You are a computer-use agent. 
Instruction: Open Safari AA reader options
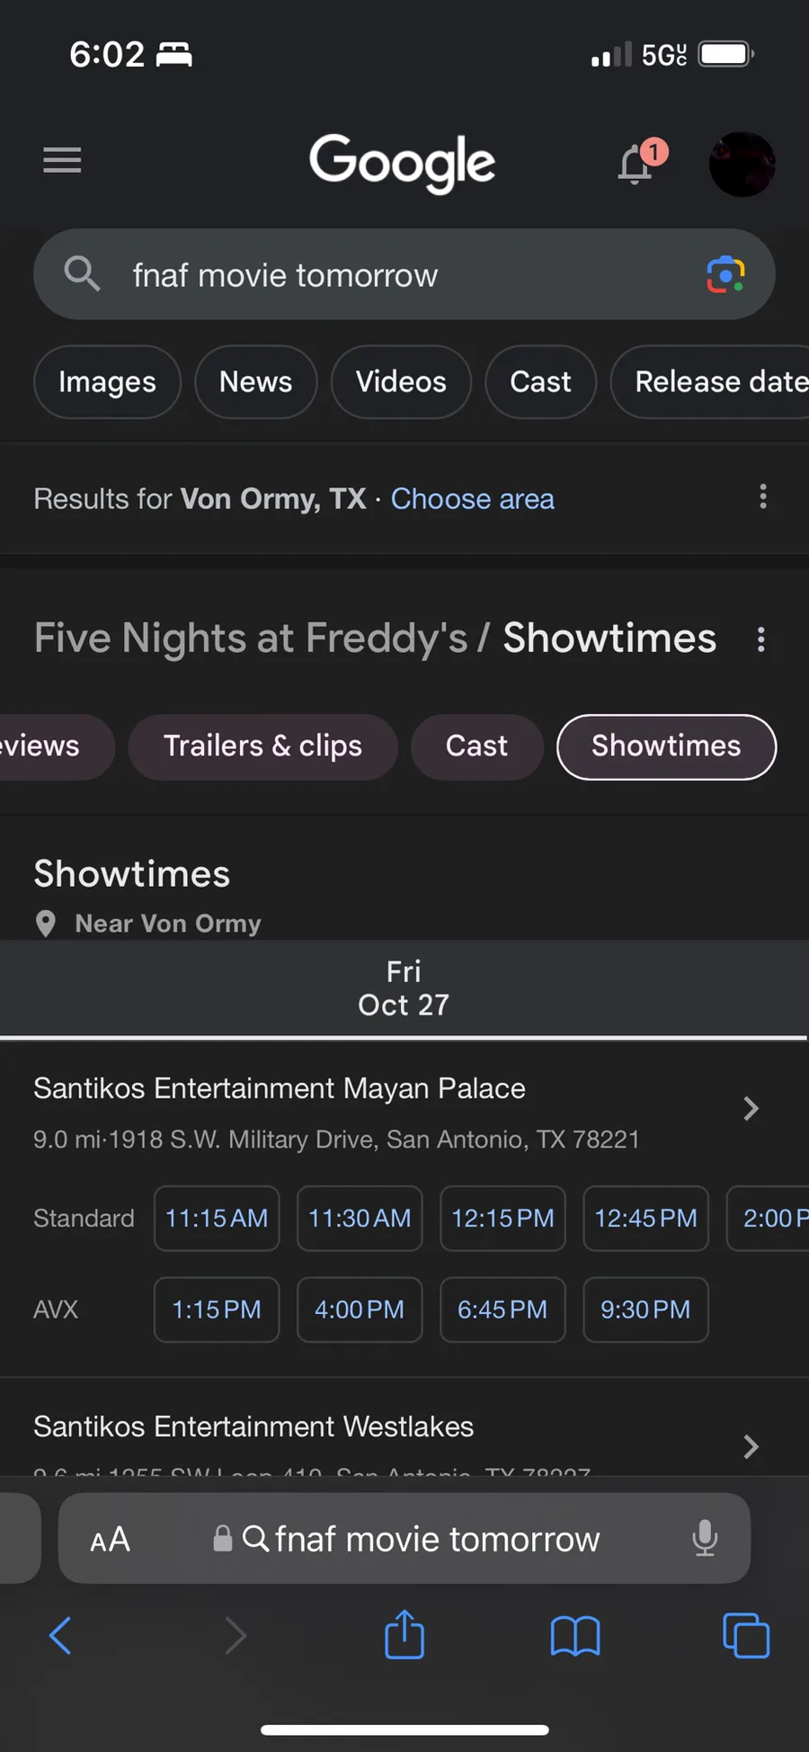pos(111,1540)
